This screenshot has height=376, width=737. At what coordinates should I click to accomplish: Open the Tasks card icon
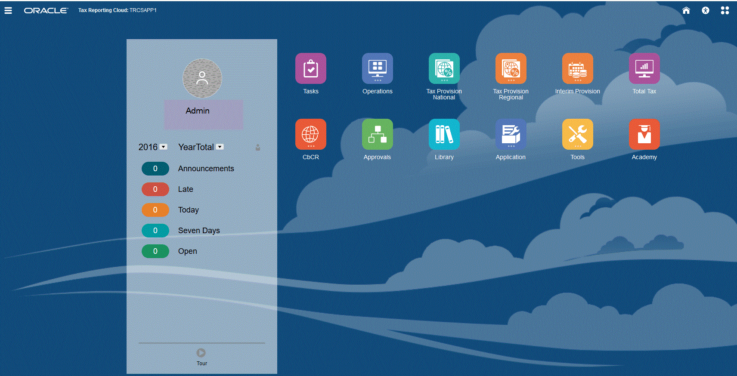coord(311,68)
